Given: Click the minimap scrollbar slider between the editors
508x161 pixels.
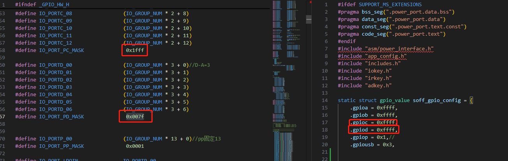Looking at the screenshot, I should (309, 19).
